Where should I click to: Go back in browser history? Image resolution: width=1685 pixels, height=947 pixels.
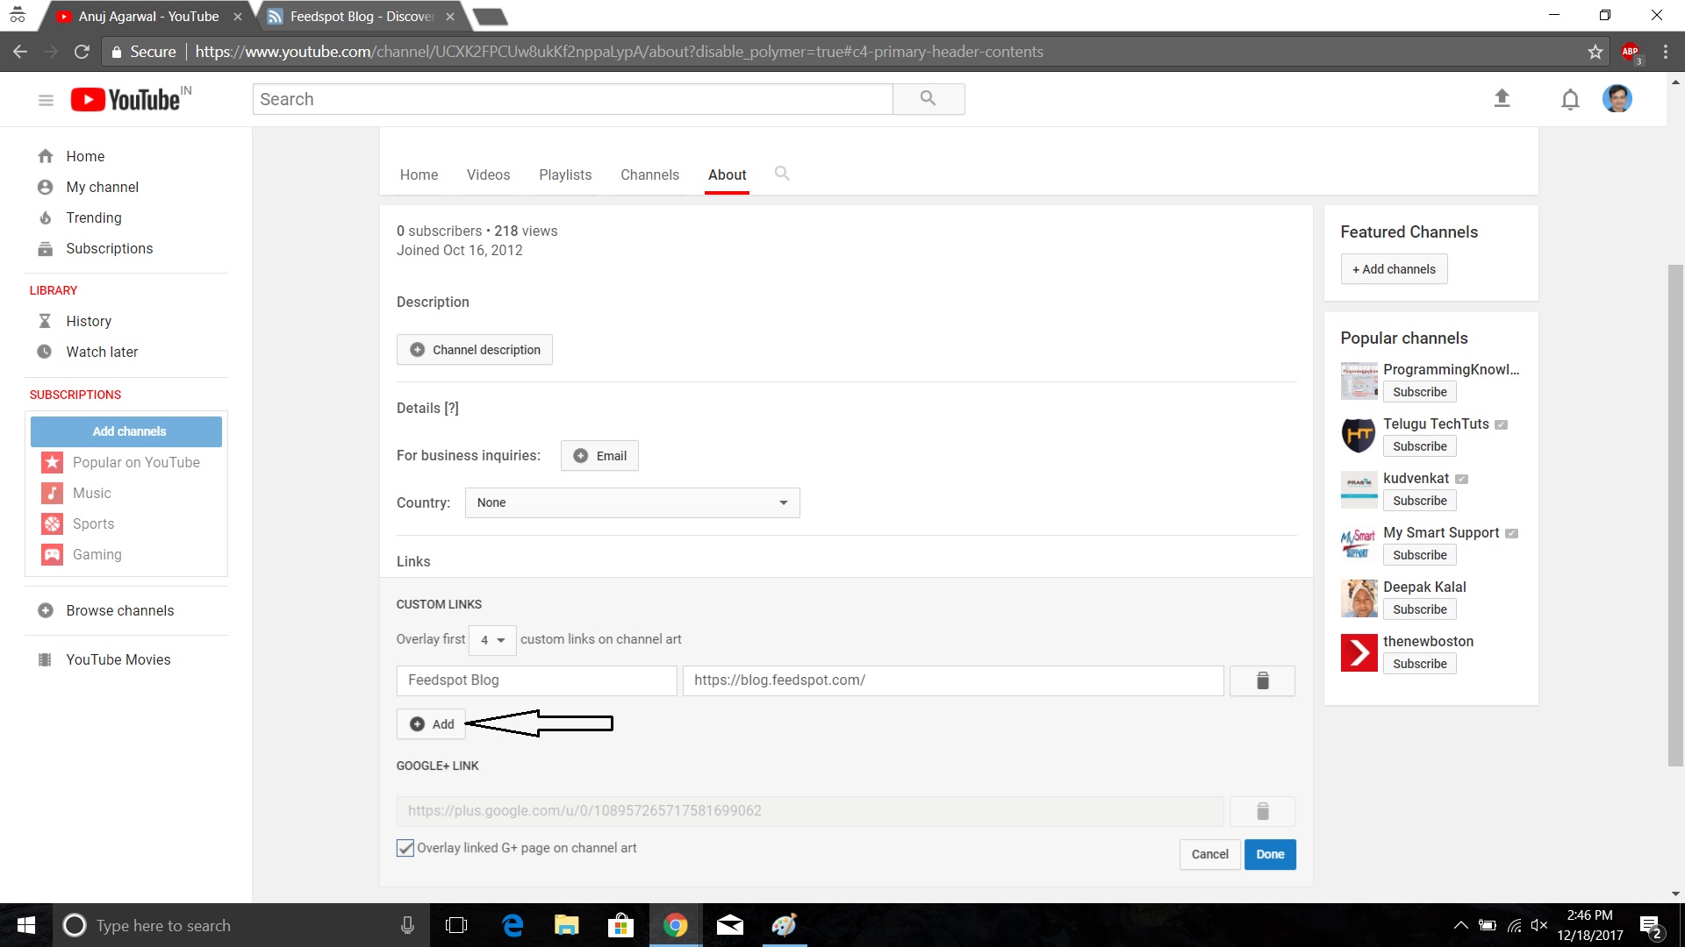tap(20, 52)
